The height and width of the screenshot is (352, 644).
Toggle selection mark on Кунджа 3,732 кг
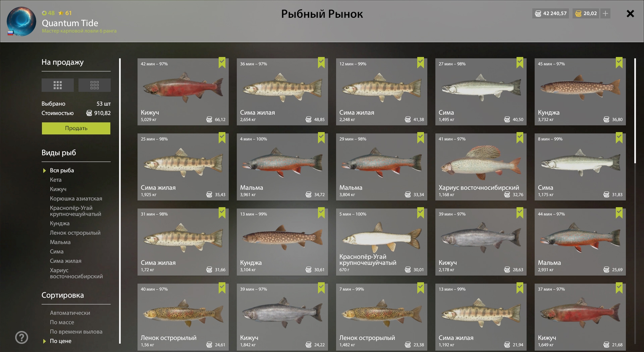click(619, 63)
